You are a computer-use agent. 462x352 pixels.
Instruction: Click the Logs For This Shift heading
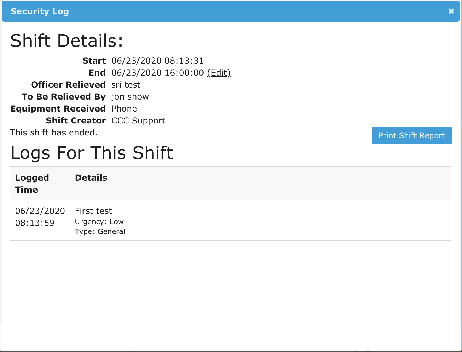click(92, 153)
